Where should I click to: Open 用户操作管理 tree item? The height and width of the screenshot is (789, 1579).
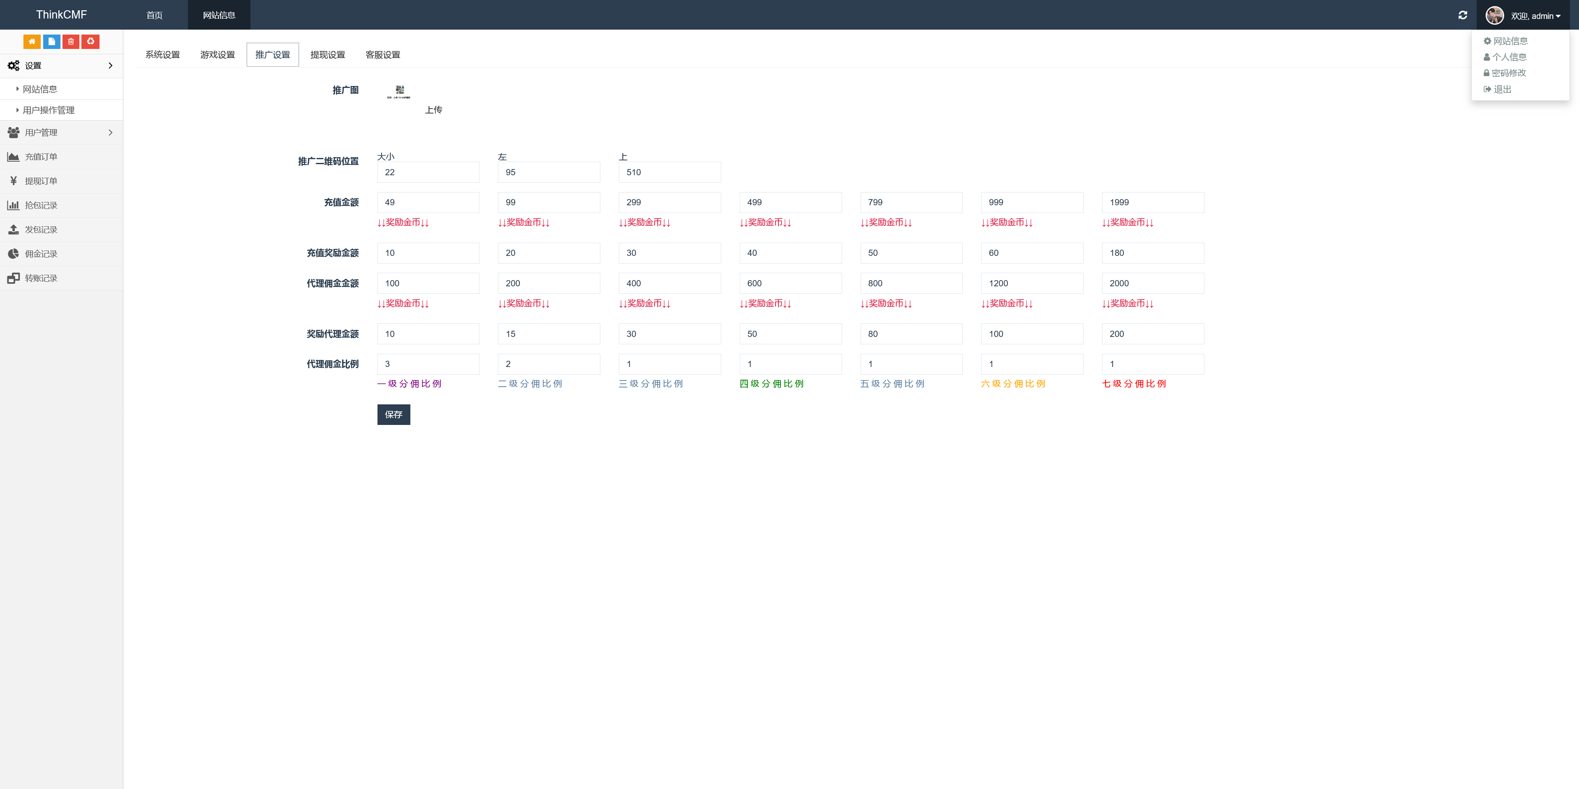tap(49, 110)
